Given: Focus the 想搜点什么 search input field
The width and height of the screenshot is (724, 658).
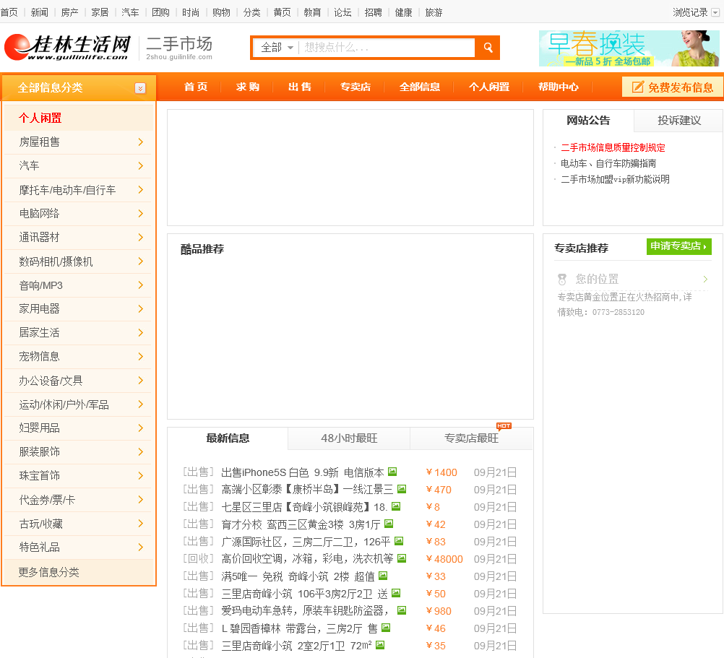Looking at the screenshot, I should [387, 48].
